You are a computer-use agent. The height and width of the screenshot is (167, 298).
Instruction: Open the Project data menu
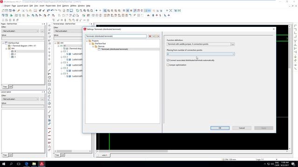point(51,6)
